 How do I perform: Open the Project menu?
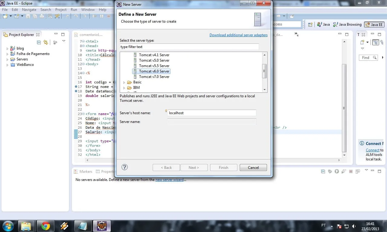point(61,10)
